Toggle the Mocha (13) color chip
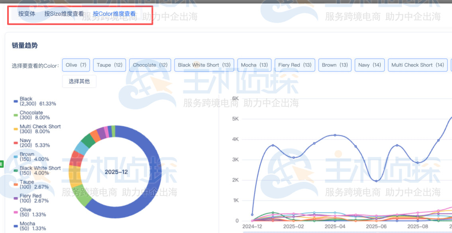Viewport: 452px width, 233px height. tap(254, 65)
